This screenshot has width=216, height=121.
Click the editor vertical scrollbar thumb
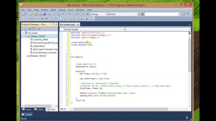click(x=190, y=54)
